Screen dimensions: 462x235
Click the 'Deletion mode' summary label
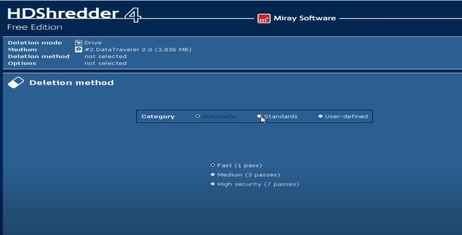click(35, 43)
